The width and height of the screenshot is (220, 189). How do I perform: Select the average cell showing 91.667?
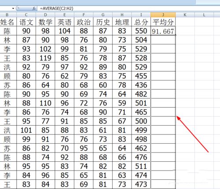click(x=163, y=31)
